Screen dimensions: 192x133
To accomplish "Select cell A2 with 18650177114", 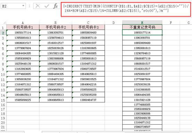I will coord(23,33).
